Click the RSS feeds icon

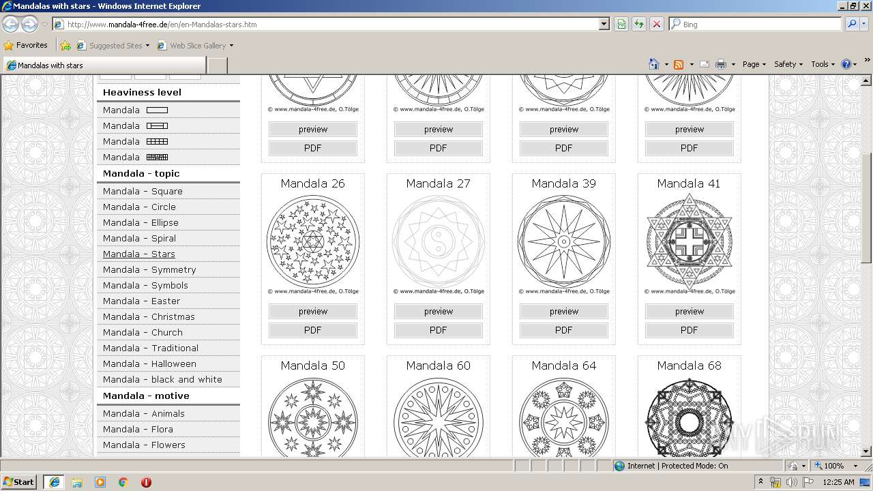679,64
